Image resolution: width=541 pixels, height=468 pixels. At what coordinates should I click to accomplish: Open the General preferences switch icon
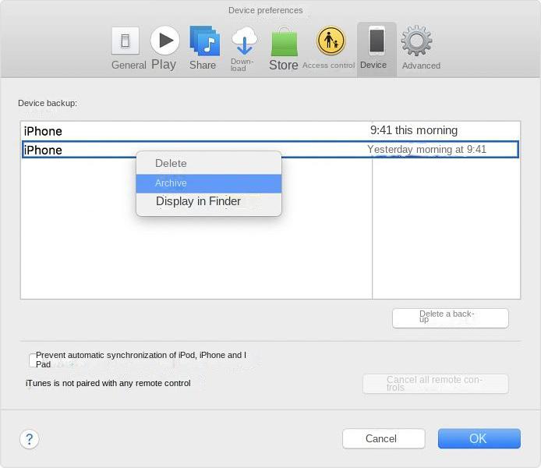126,41
